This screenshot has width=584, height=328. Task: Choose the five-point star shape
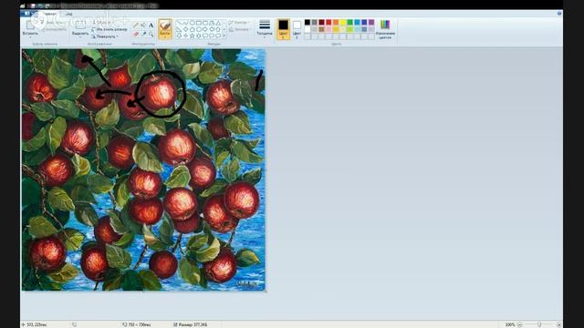pos(193,36)
